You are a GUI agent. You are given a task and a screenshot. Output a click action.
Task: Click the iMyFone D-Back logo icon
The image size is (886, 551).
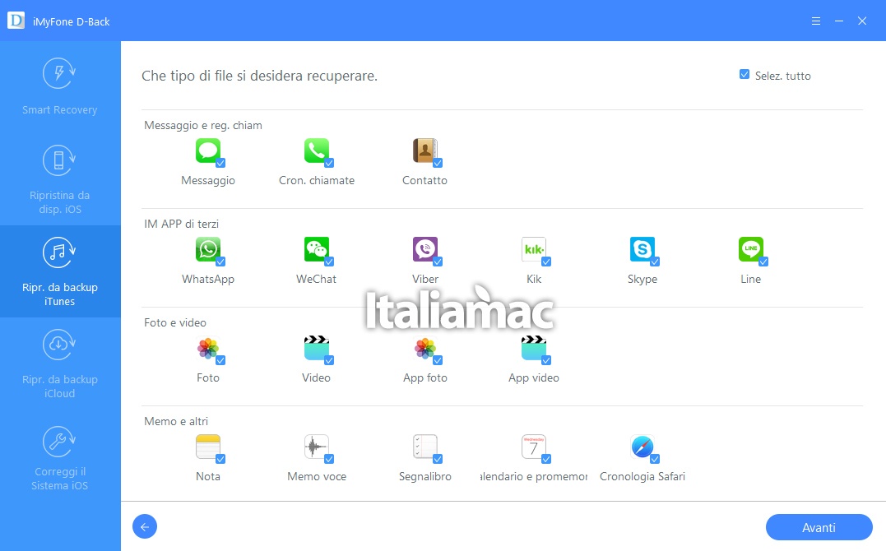click(16, 21)
